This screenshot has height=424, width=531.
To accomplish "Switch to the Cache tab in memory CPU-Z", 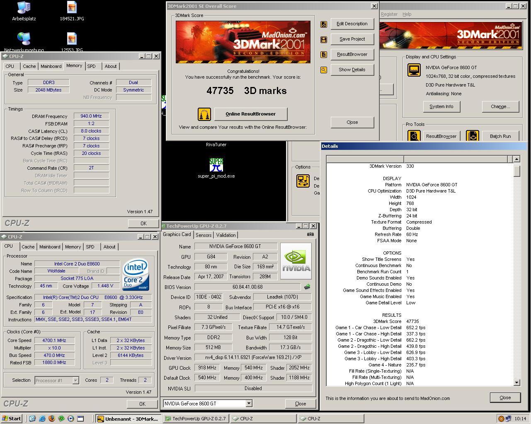I will tap(29, 66).
